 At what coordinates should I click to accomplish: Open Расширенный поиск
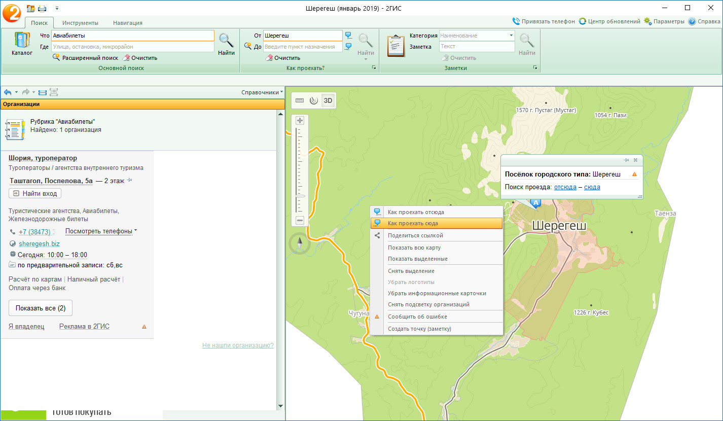pyautogui.click(x=85, y=58)
